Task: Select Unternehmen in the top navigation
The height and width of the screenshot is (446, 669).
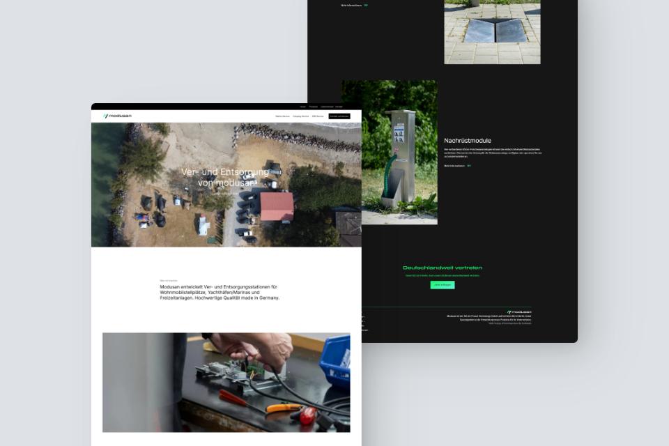Action: [327, 107]
